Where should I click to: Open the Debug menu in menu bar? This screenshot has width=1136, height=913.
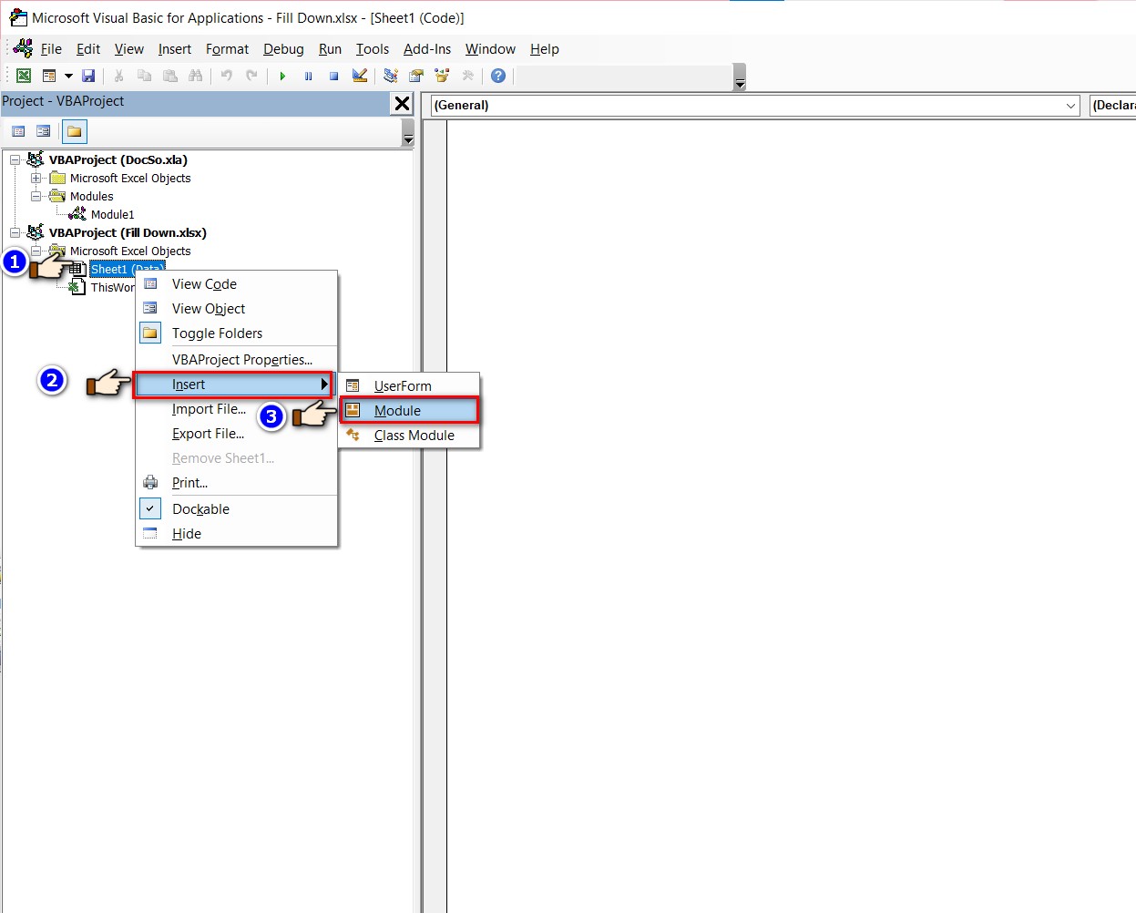point(283,49)
